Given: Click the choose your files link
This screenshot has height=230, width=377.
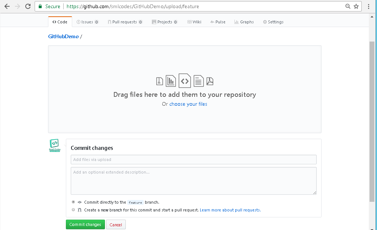Looking at the screenshot, I should (x=188, y=104).
